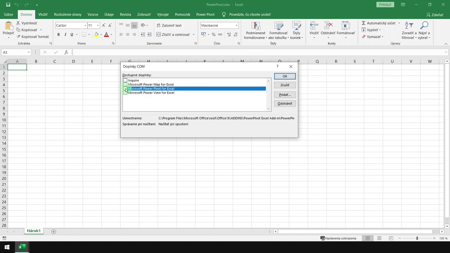The image size is (450, 253).
Task: Expand the Name Box dropdown arrow
Action: click(x=28, y=52)
